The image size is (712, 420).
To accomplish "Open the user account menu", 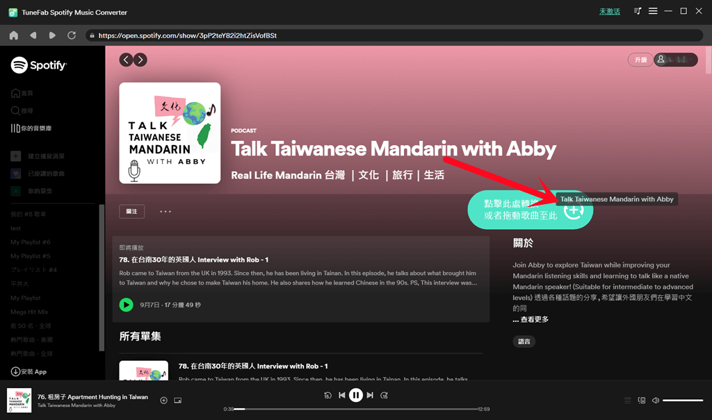I will coord(676,60).
